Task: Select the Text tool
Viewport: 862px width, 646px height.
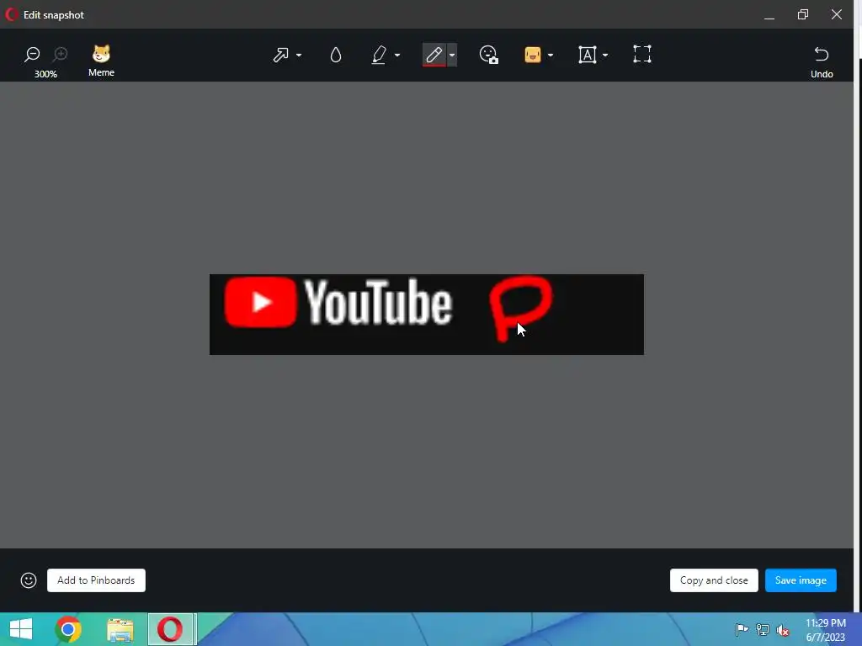Action: (x=587, y=55)
